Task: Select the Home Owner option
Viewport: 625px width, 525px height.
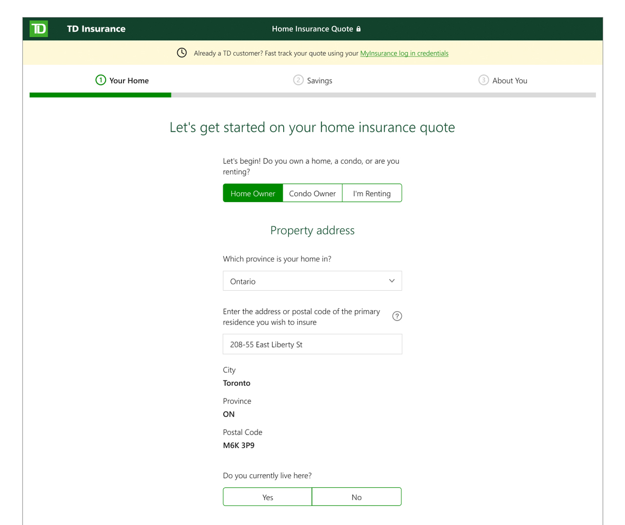Action: tap(253, 193)
